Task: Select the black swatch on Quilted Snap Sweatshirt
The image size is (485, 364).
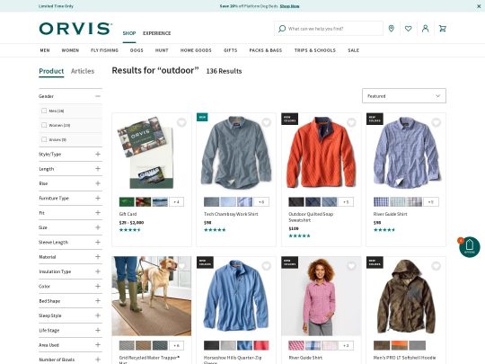Action: pos(296,202)
